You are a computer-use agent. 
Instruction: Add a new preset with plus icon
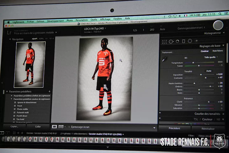(49, 91)
